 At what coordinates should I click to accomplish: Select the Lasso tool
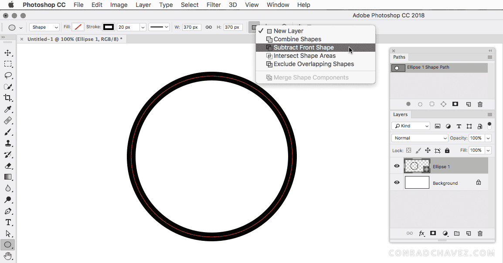(x=8, y=76)
